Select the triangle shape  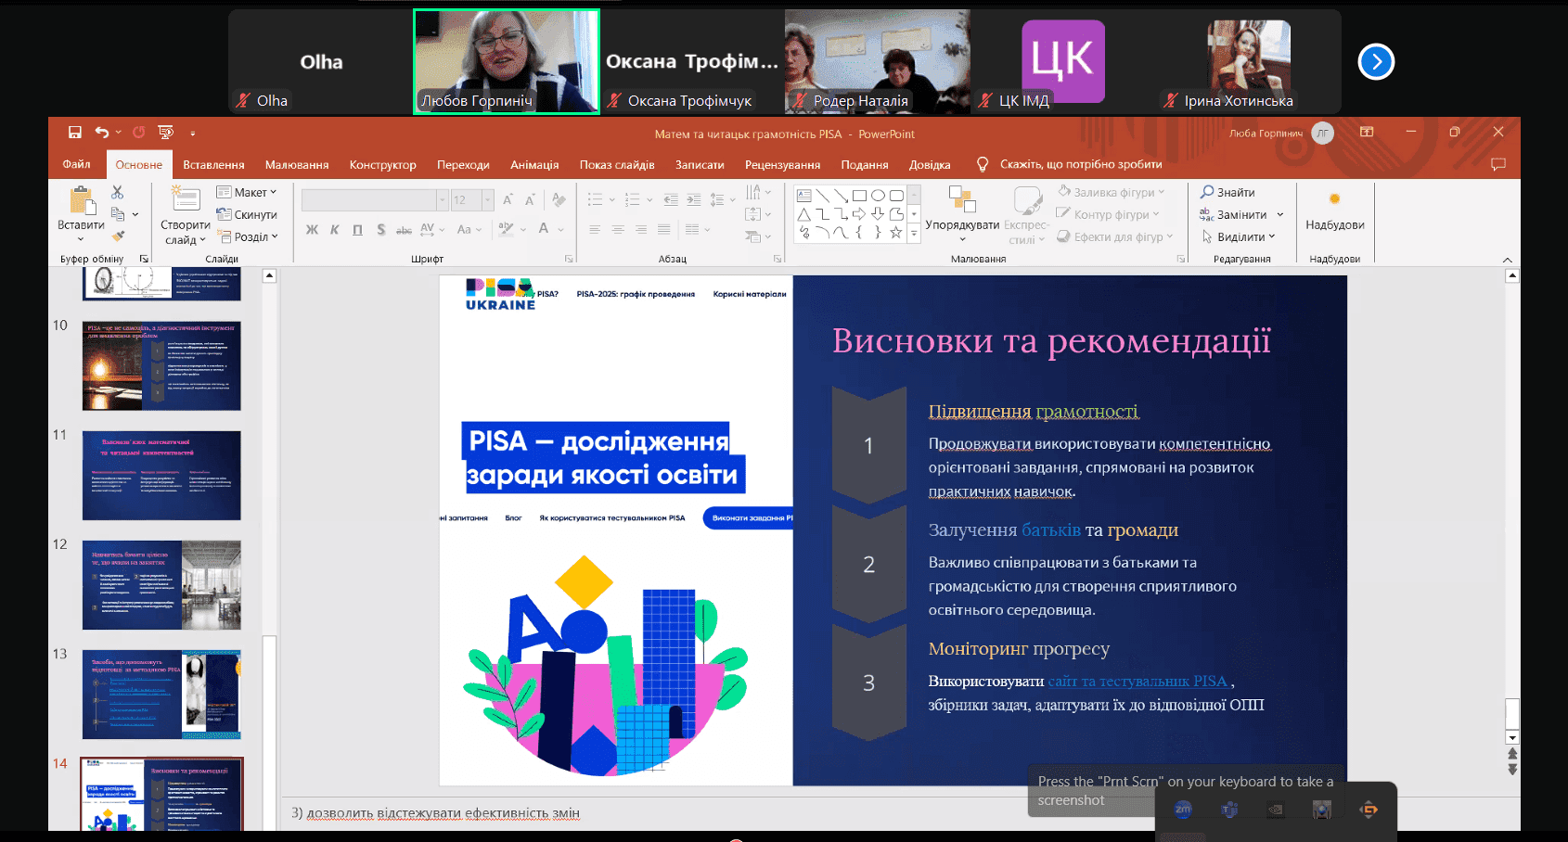804,214
